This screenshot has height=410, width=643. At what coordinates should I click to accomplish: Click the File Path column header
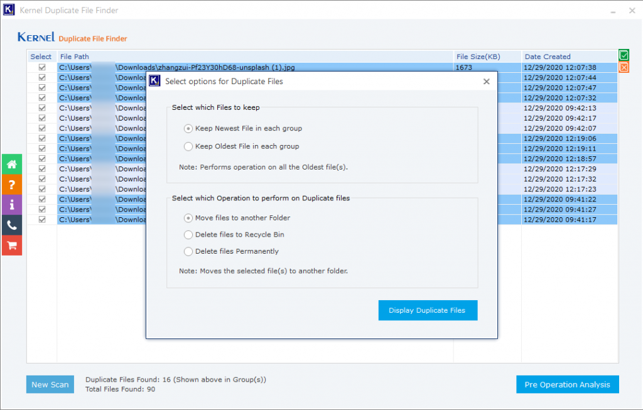75,56
